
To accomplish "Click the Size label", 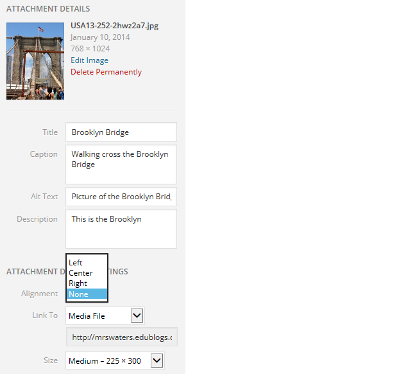I will (51, 361).
